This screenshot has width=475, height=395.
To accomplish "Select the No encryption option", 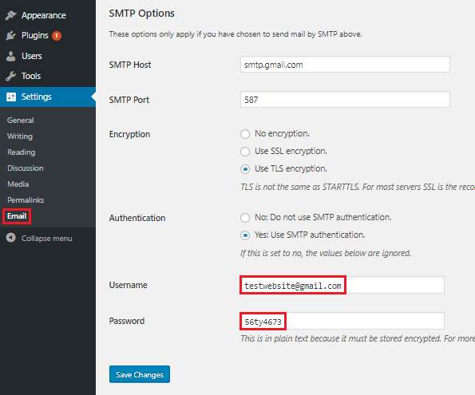I will coord(245,134).
